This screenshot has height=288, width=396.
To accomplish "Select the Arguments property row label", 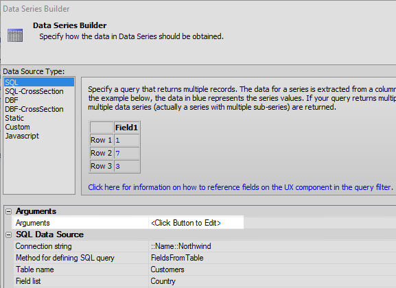I will pyautogui.click(x=32, y=223).
